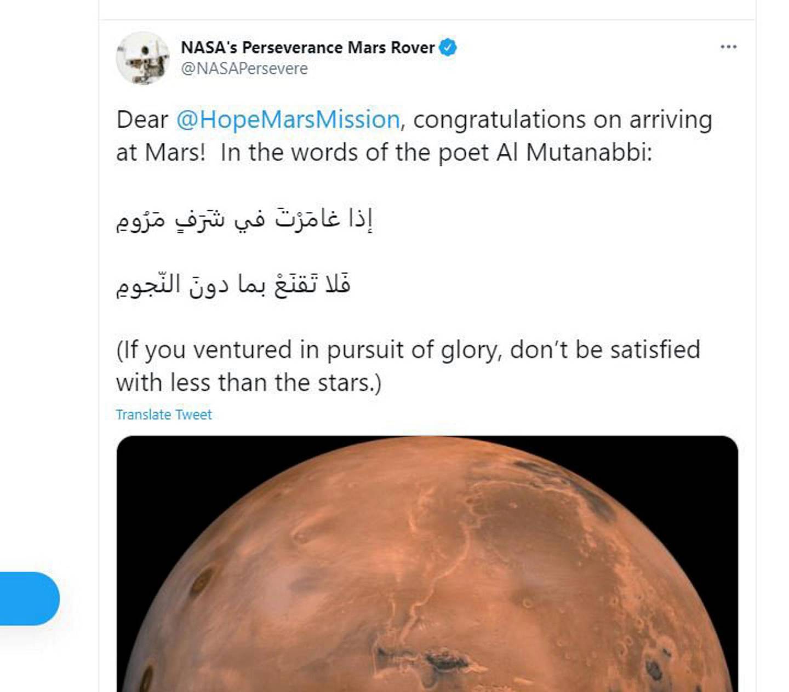
Task: Click 'congratulations on arriving' in the tweet text
Action: 562,120
